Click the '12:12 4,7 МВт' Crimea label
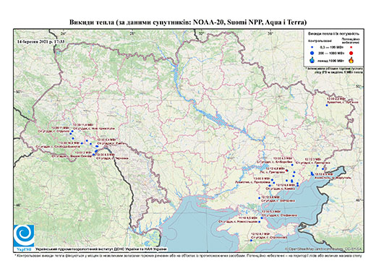The image size is (376, 266). point(260,234)
